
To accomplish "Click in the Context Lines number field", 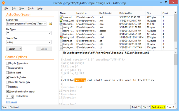I will 9,97.
